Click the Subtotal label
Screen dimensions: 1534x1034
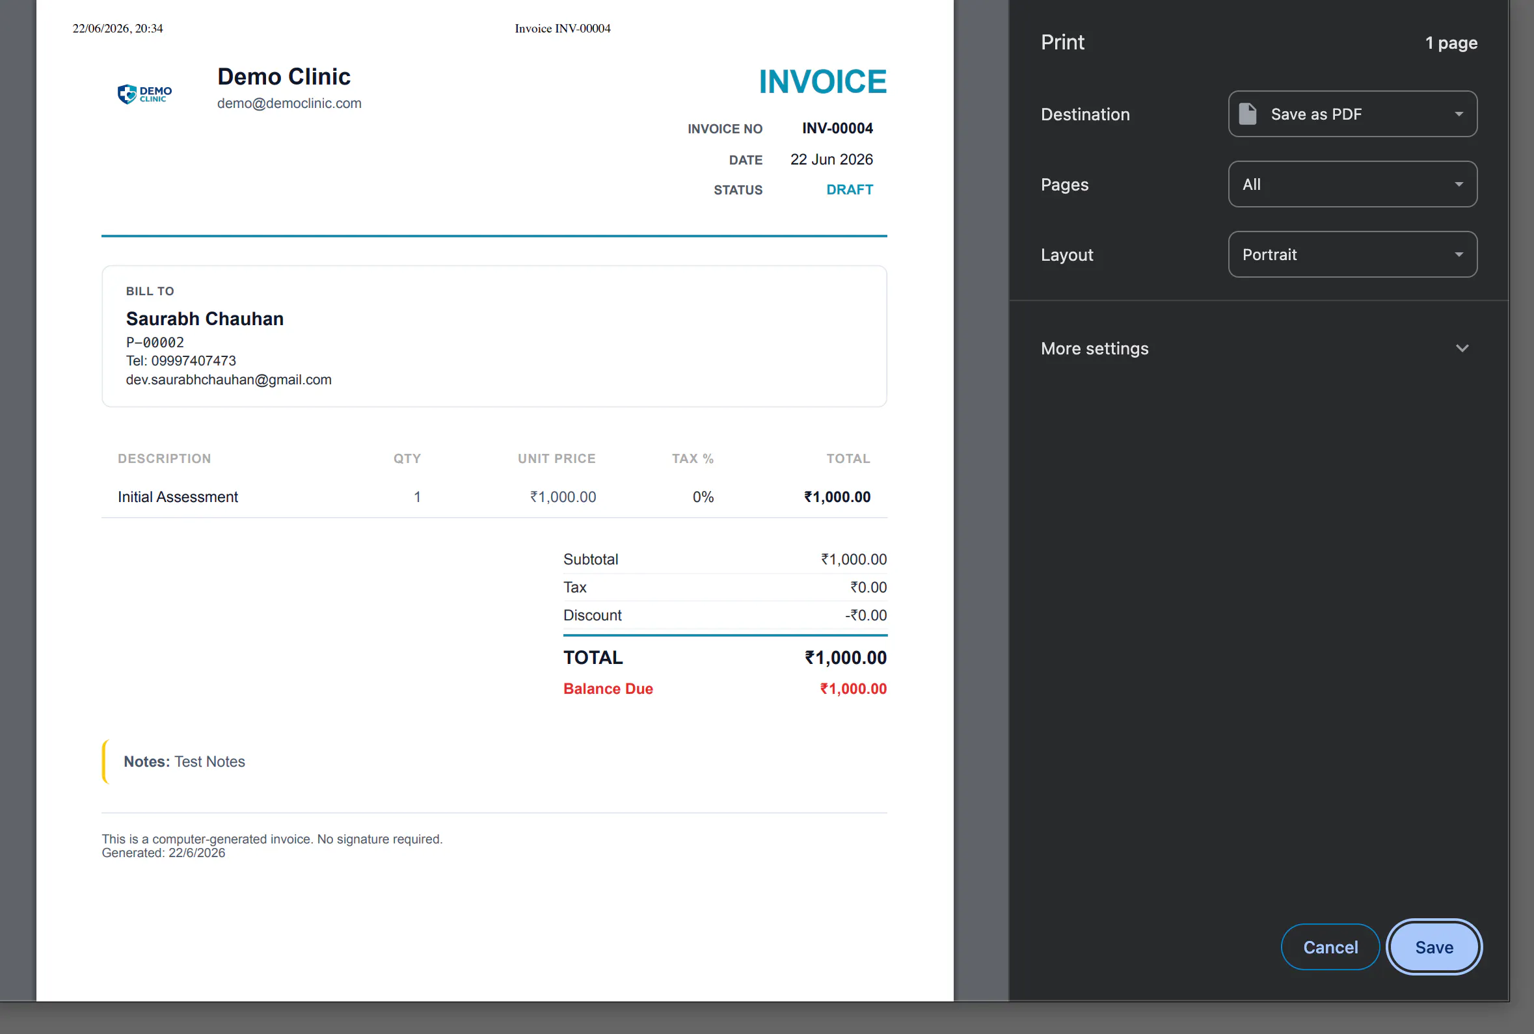[590, 559]
